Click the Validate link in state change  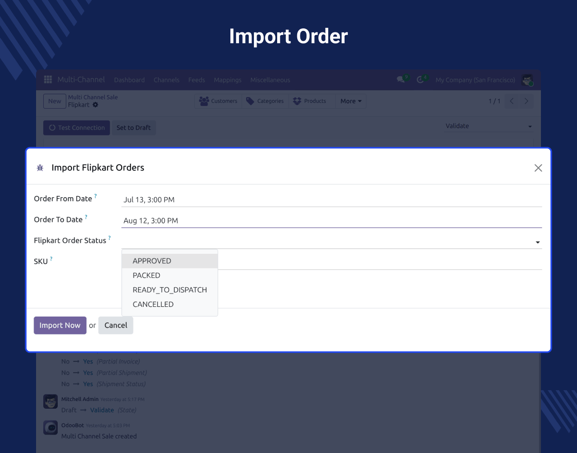coord(102,410)
